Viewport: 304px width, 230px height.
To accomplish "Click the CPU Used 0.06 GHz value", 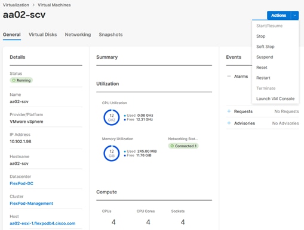I will [145, 115].
